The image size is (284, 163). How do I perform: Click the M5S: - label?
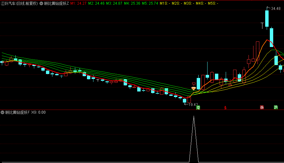tap(213, 3)
